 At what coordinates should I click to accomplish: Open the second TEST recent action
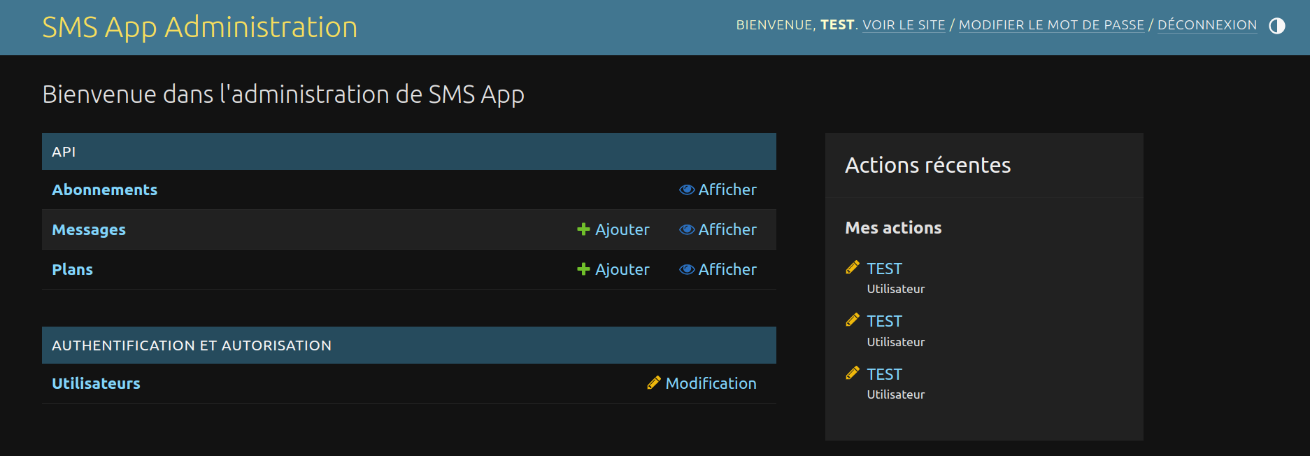pyautogui.click(x=884, y=321)
